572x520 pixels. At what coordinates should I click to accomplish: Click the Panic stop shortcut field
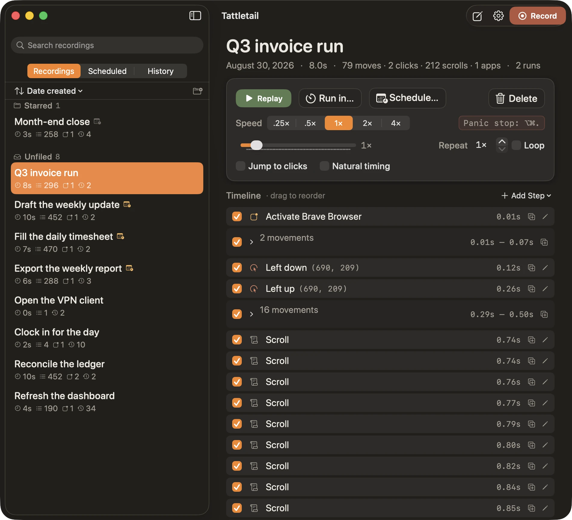502,123
